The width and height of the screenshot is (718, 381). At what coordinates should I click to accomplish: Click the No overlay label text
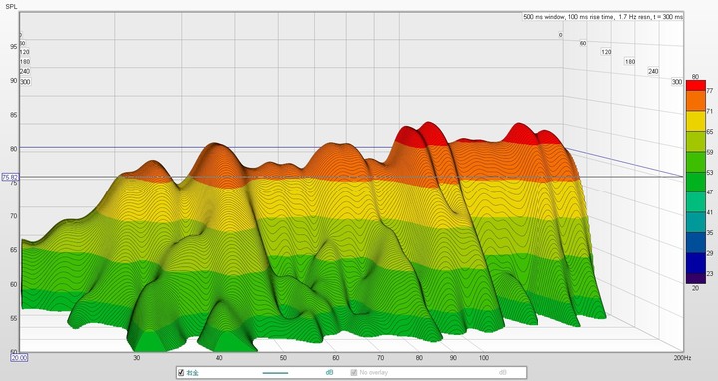374,373
